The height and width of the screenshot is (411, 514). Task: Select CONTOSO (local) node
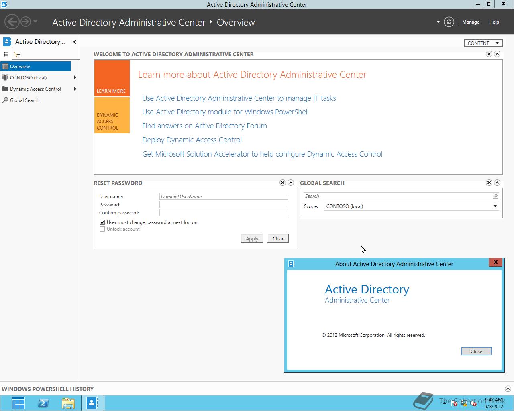(28, 78)
